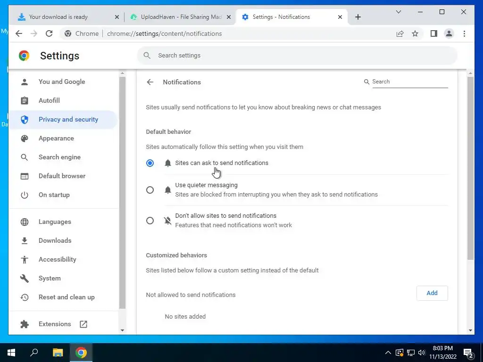
Task: Open the share page icon in address bar
Action: click(x=400, y=33)
